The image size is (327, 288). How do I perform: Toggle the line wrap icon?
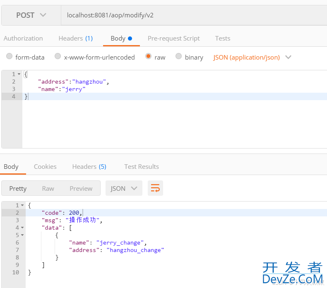pos(155,188)
